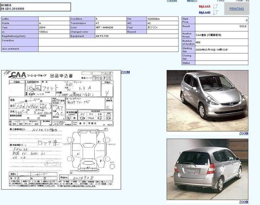Click the Registration(yy/mm) label cell
Viewport: 260px width, 205px height.
click(20, 36)
